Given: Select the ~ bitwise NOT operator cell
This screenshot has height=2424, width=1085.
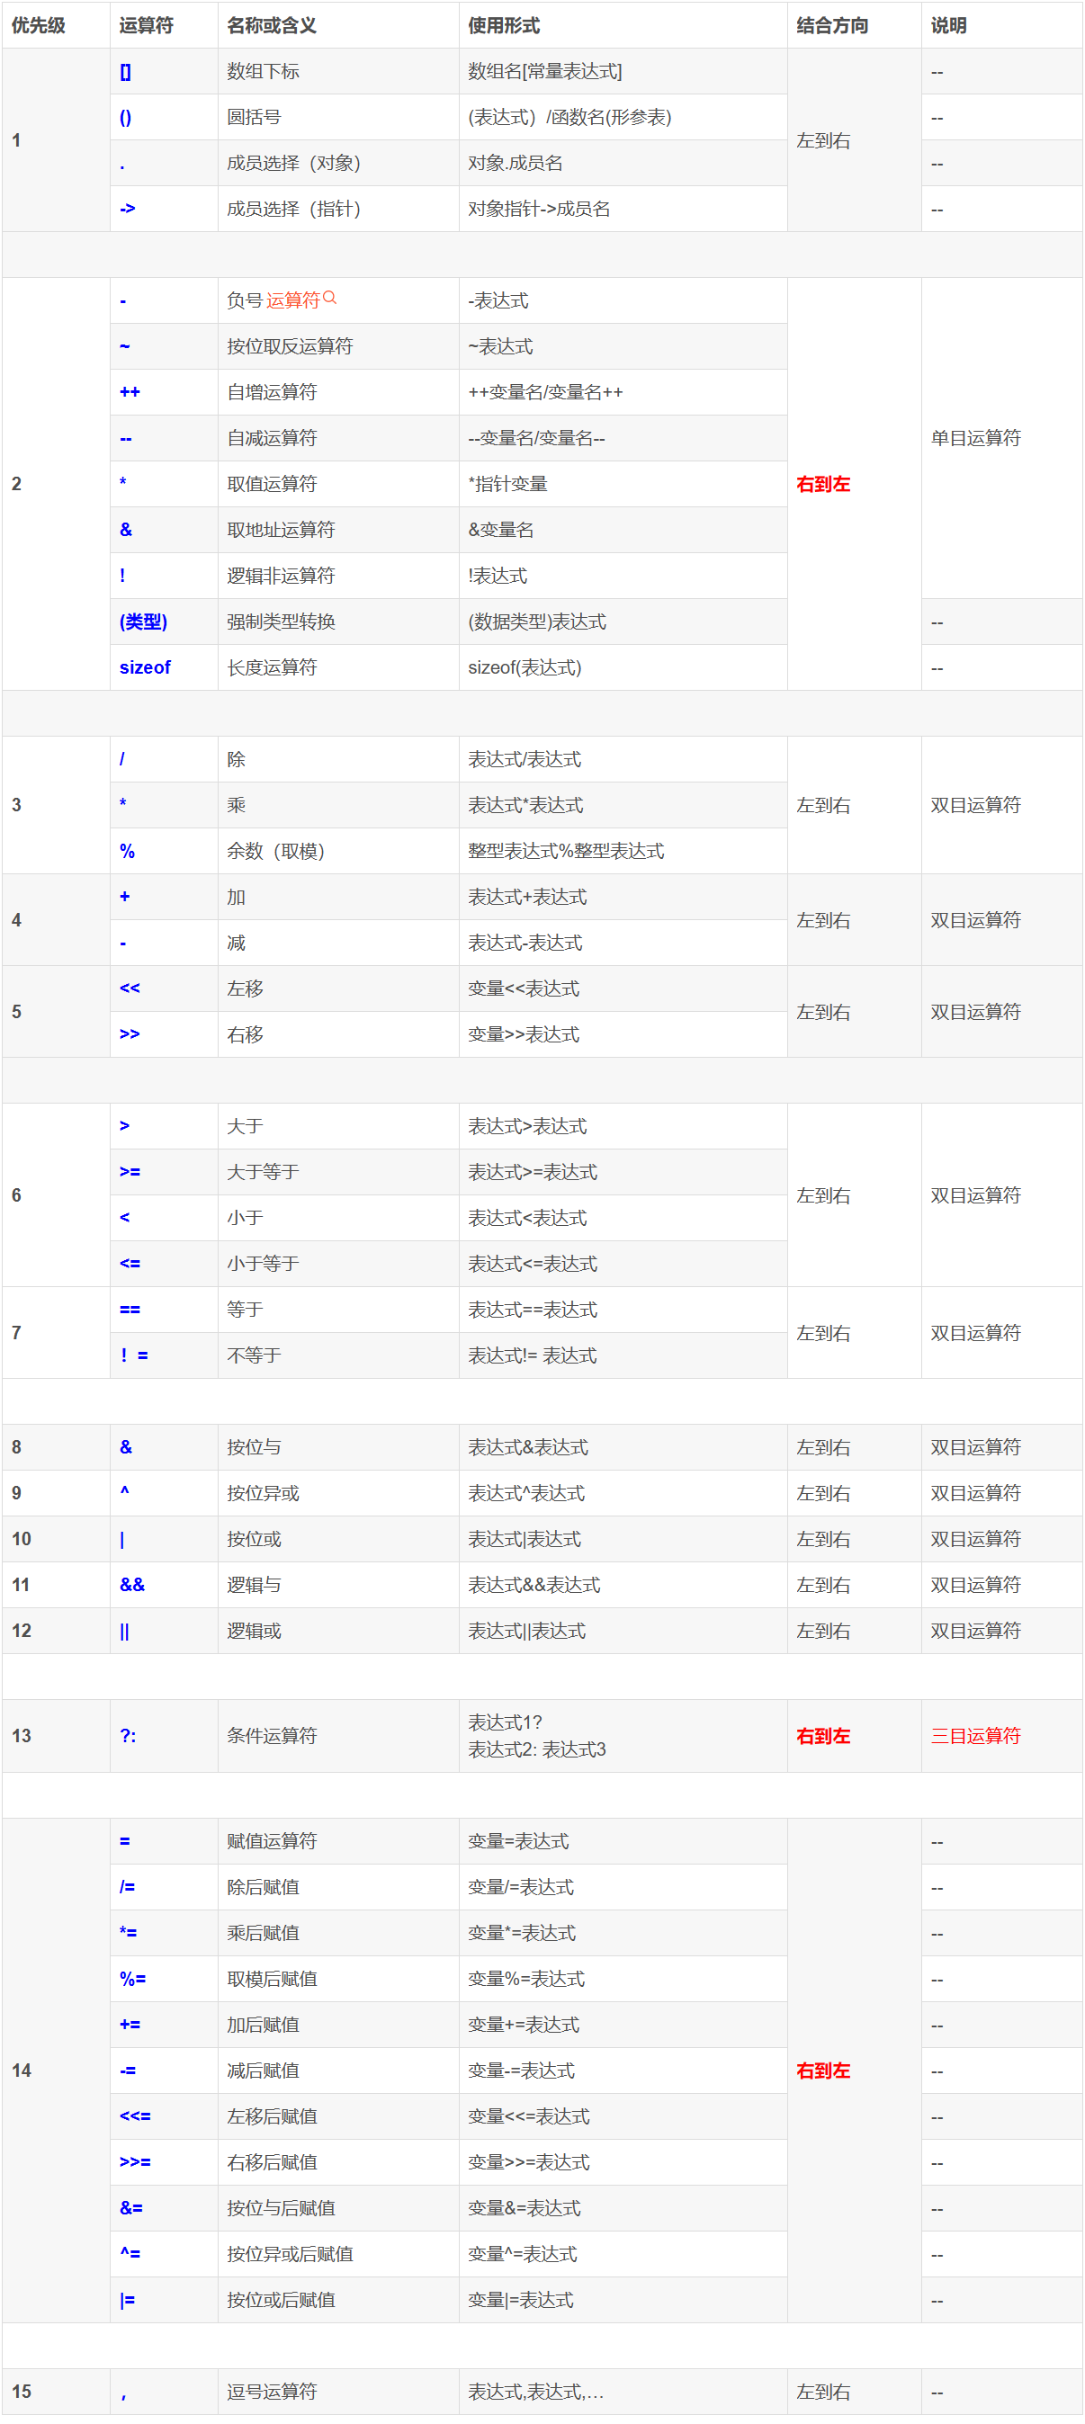Looking at the screenshot, I should point(164,346).
